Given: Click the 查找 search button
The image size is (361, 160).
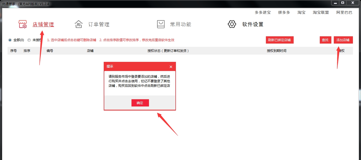Looking at the screenshot, I should point(325,40).
